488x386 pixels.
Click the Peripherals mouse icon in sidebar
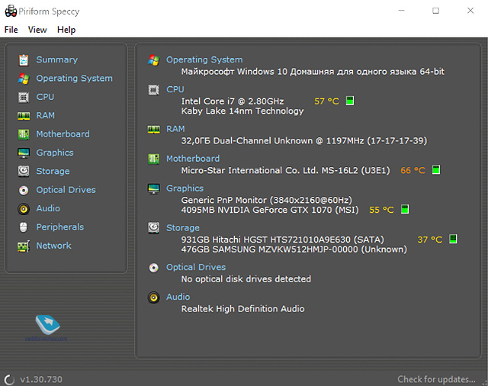(24, 227)
